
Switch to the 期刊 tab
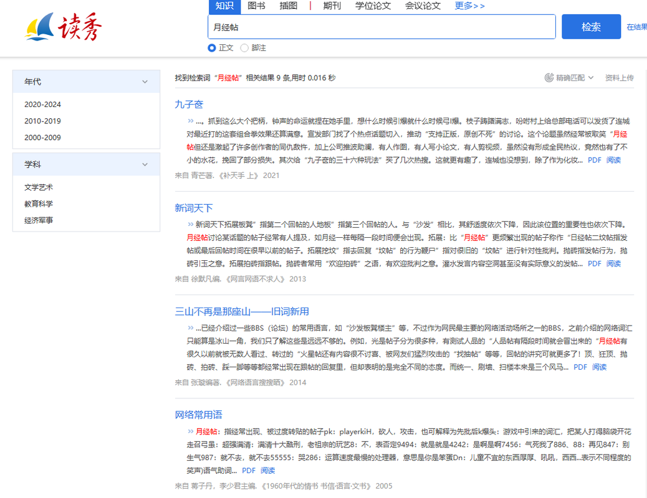(x=332, y=6)
